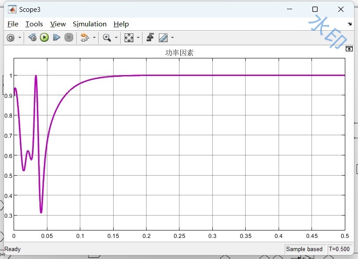The width and height of the screenshot is (358, 259).
Task: Maximize axes with the top-right plot button
Action: 349,49
